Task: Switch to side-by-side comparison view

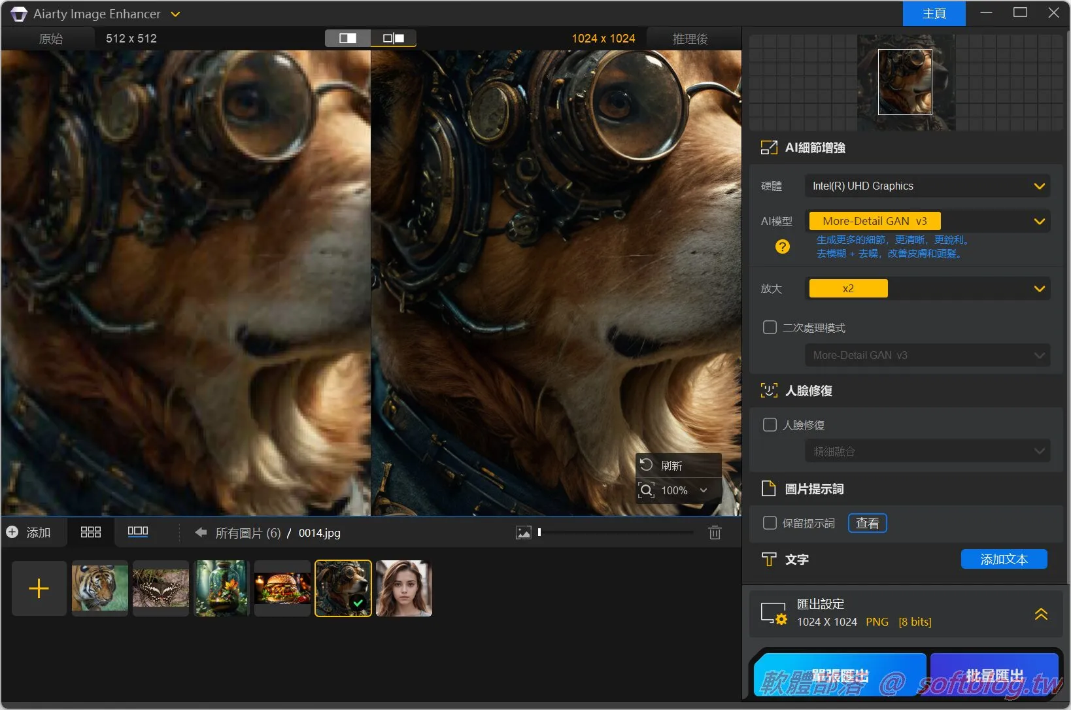Action: click(393, 38)
